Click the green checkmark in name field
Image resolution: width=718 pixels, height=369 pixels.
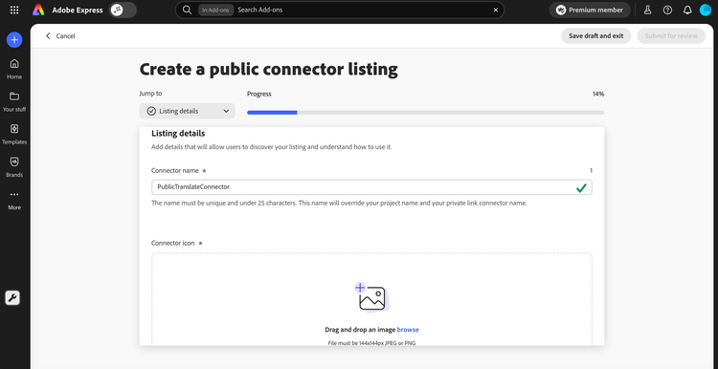click(581, 187)
